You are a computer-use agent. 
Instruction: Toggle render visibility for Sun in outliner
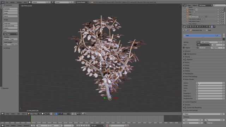pyautogui.click(x=223, y=12)
